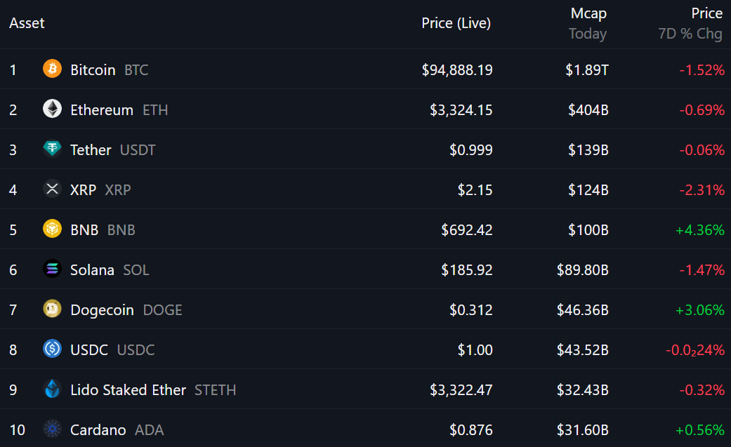Click the XRP logo icon
This screenshot has height=447, width=731.
click(x=52, y=189)
